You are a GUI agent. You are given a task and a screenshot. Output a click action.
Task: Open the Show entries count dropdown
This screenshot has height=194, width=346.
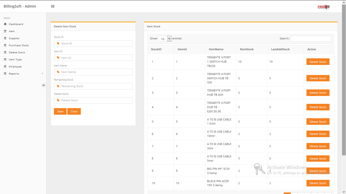[165, 39]
